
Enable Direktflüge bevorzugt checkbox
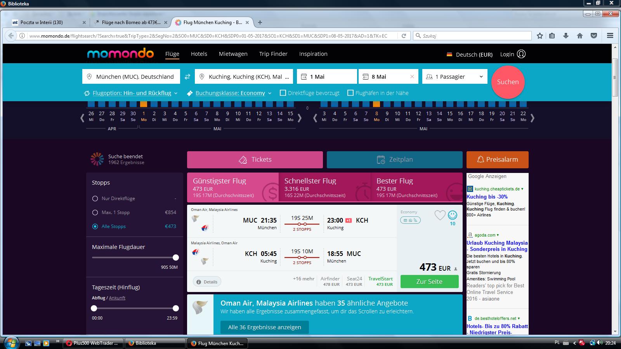click(283, 93)
